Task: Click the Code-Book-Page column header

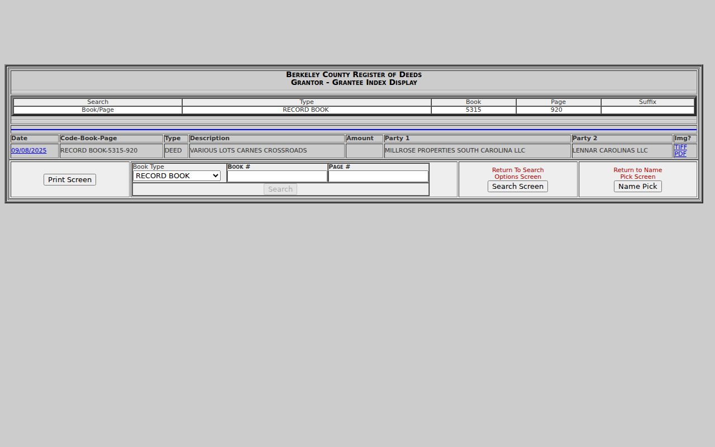Action: pos(111,139)
